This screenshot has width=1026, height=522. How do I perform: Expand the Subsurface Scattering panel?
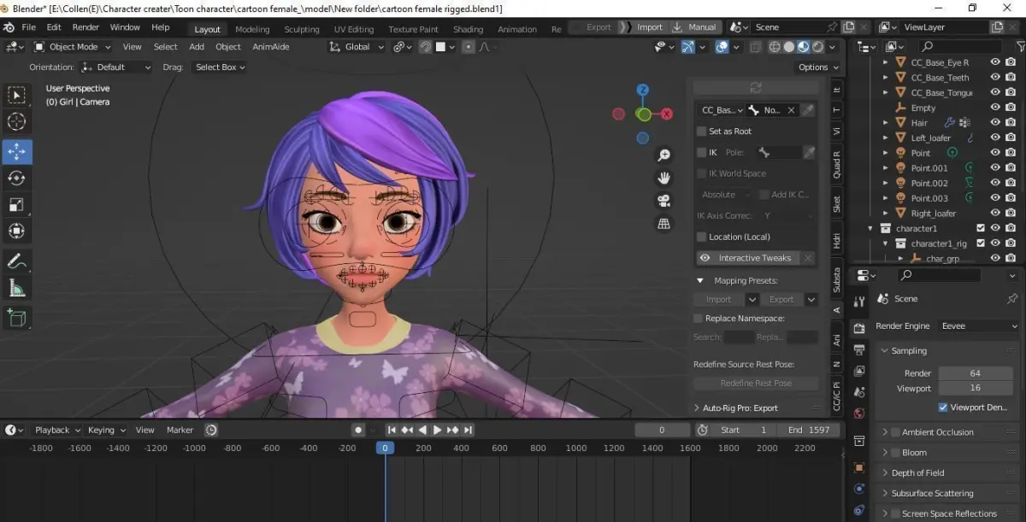pos(932,493)
